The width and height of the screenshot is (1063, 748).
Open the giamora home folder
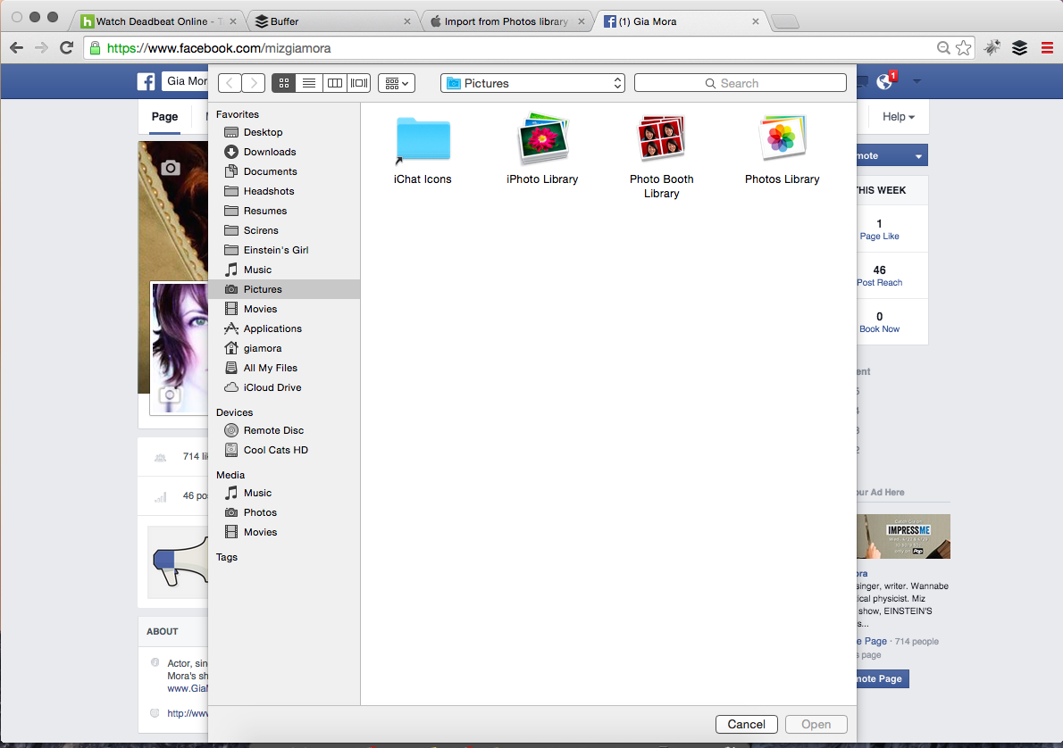tap(285, 348)
